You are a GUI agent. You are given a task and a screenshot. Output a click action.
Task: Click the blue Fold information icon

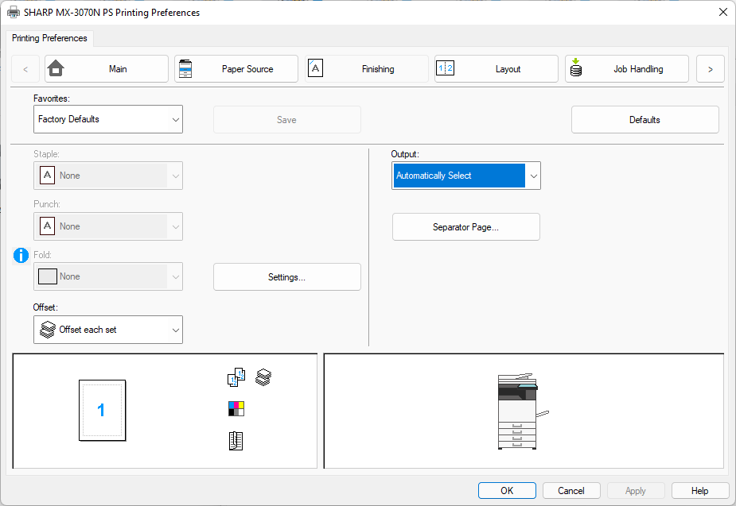pos(21,255)
